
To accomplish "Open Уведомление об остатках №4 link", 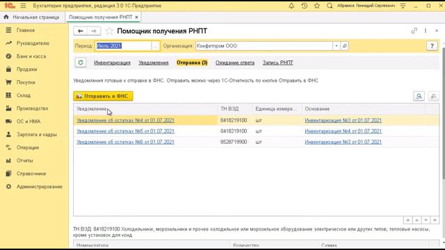I will click(x=125, y=120).
